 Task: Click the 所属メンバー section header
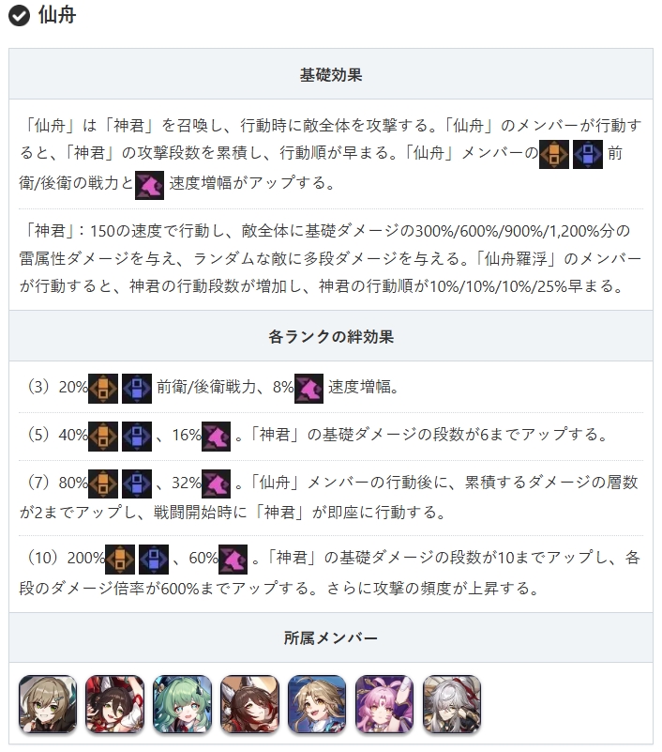click(x=330, y=637)
